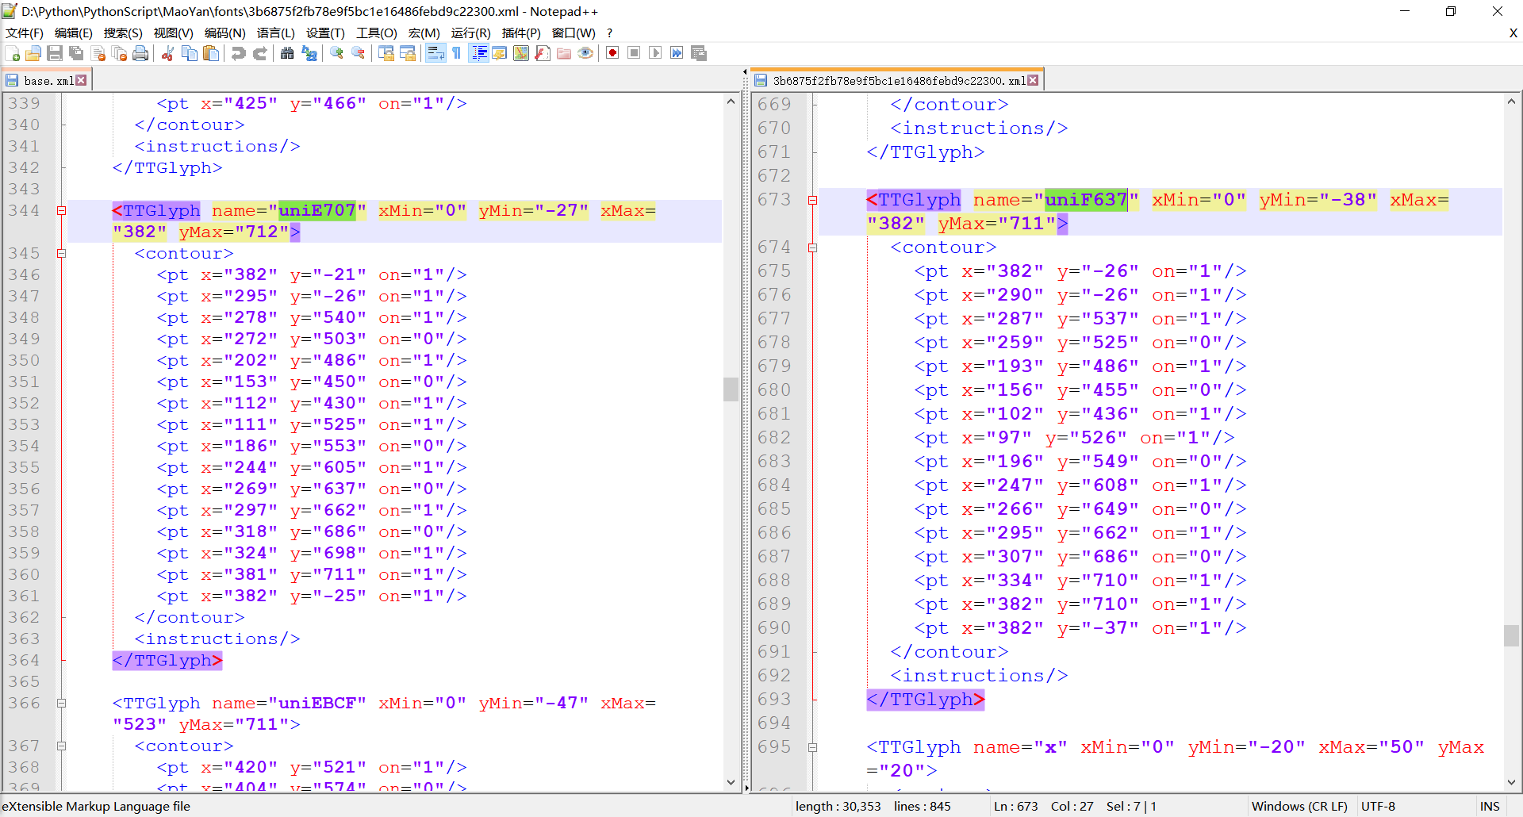The image size is (1523, 817).
Task: Close the current document via toolbar
Action: [x=98, y=54]
